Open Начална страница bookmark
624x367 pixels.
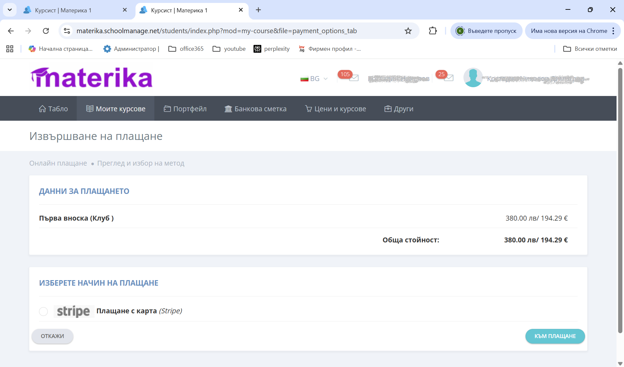pyautogui.click(x=61, y=49)
